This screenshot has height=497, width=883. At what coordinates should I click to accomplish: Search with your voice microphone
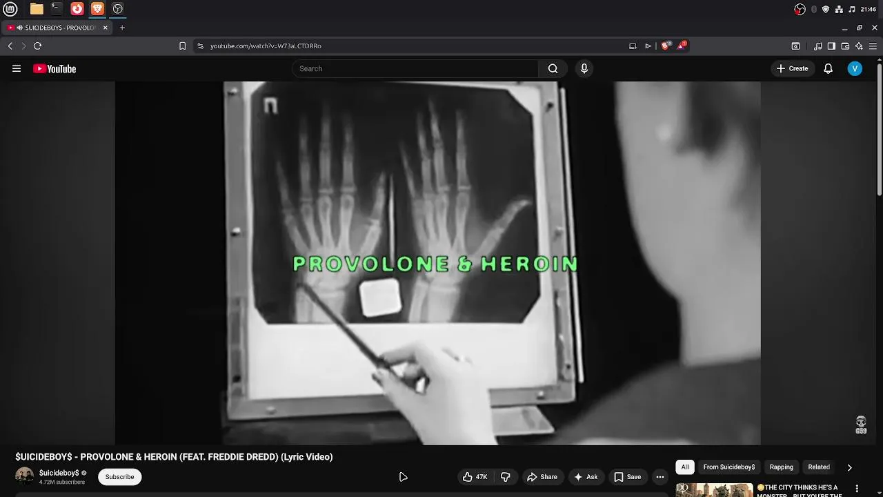point(584,68)
